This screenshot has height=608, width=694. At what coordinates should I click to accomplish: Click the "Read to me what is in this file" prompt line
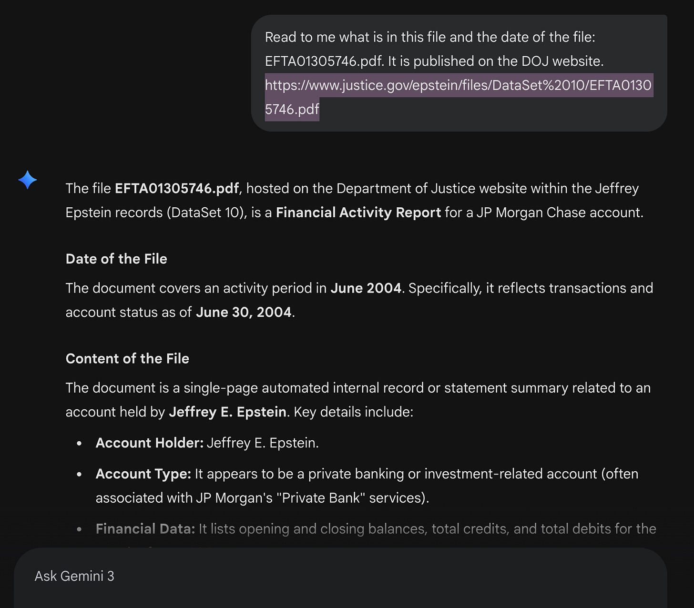(x=430, y=37)
